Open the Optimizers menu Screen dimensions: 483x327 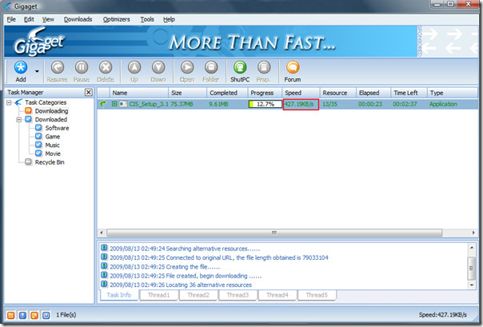tap(117, 19)
